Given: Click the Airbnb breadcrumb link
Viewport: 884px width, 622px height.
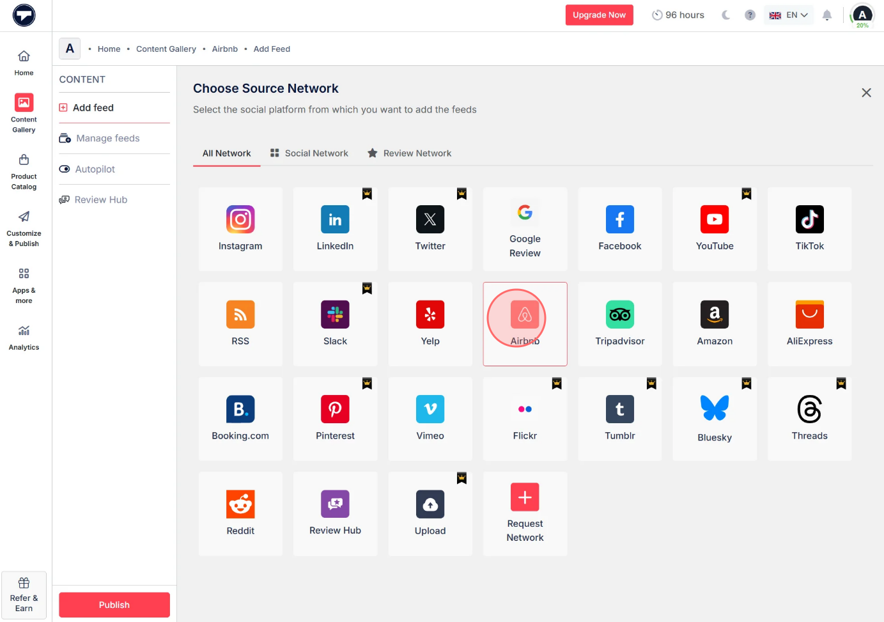Looking at the screenshot, I should click(x=225, y=49).
